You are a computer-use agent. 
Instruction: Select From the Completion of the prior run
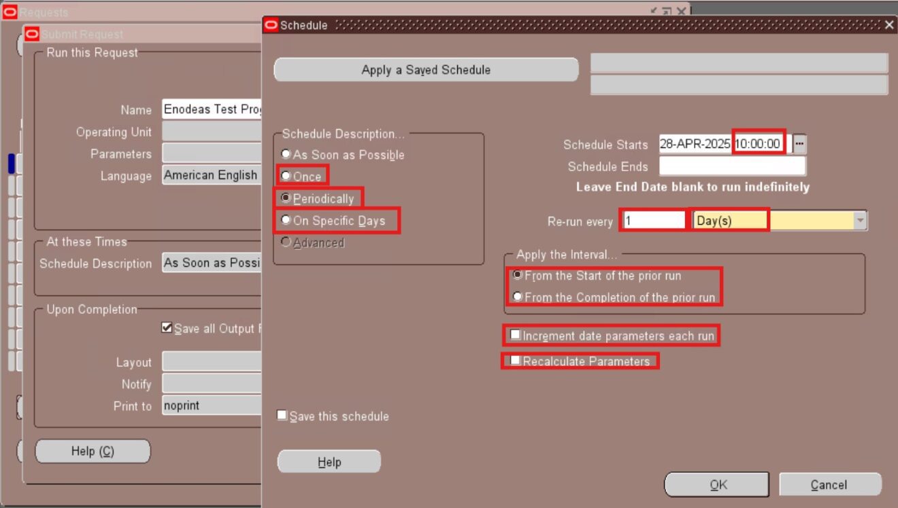[518, 297]
